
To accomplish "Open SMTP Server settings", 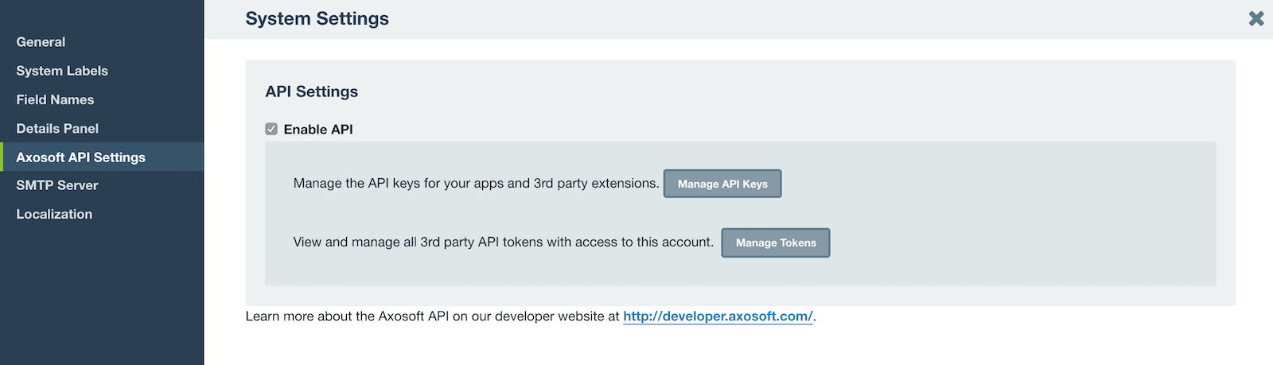I will coord(57,185).
